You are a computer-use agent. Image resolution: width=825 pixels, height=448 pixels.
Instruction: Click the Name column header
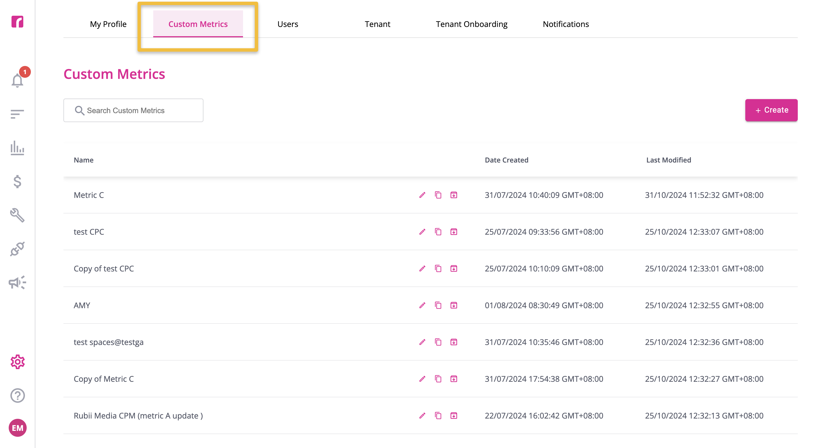point(84,160)
